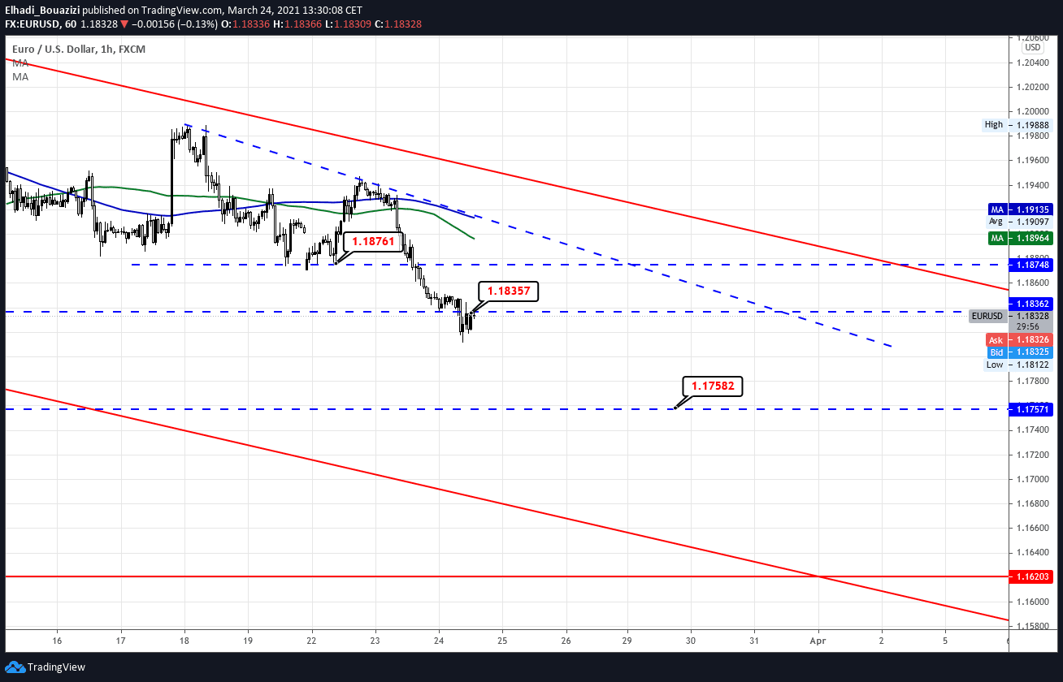Click the High 1.19888 axis label
This screenshot has height=682, width=1063.
pyautogui.click(x=1017, y=125)
